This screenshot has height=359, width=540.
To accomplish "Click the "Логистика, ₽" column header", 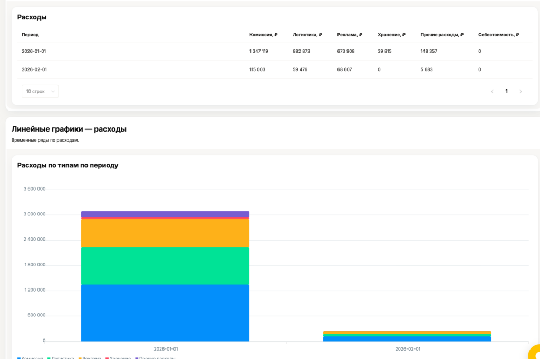I will [307, 35].
